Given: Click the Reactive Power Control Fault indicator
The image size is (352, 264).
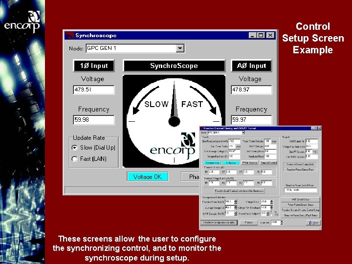Looking at the screenshot, I should point(300,170).
